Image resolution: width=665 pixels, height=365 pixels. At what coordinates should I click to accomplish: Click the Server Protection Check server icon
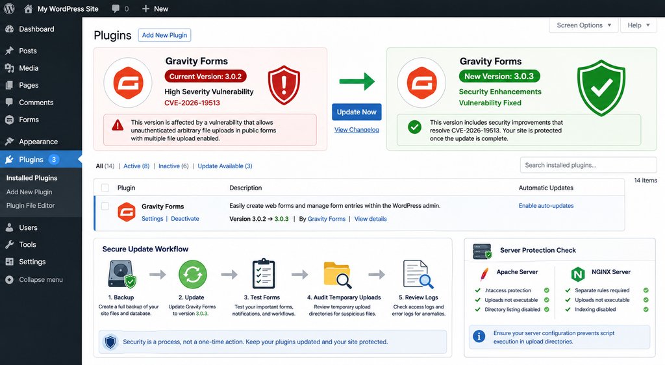pyautogui.click(x=483, y=251)
